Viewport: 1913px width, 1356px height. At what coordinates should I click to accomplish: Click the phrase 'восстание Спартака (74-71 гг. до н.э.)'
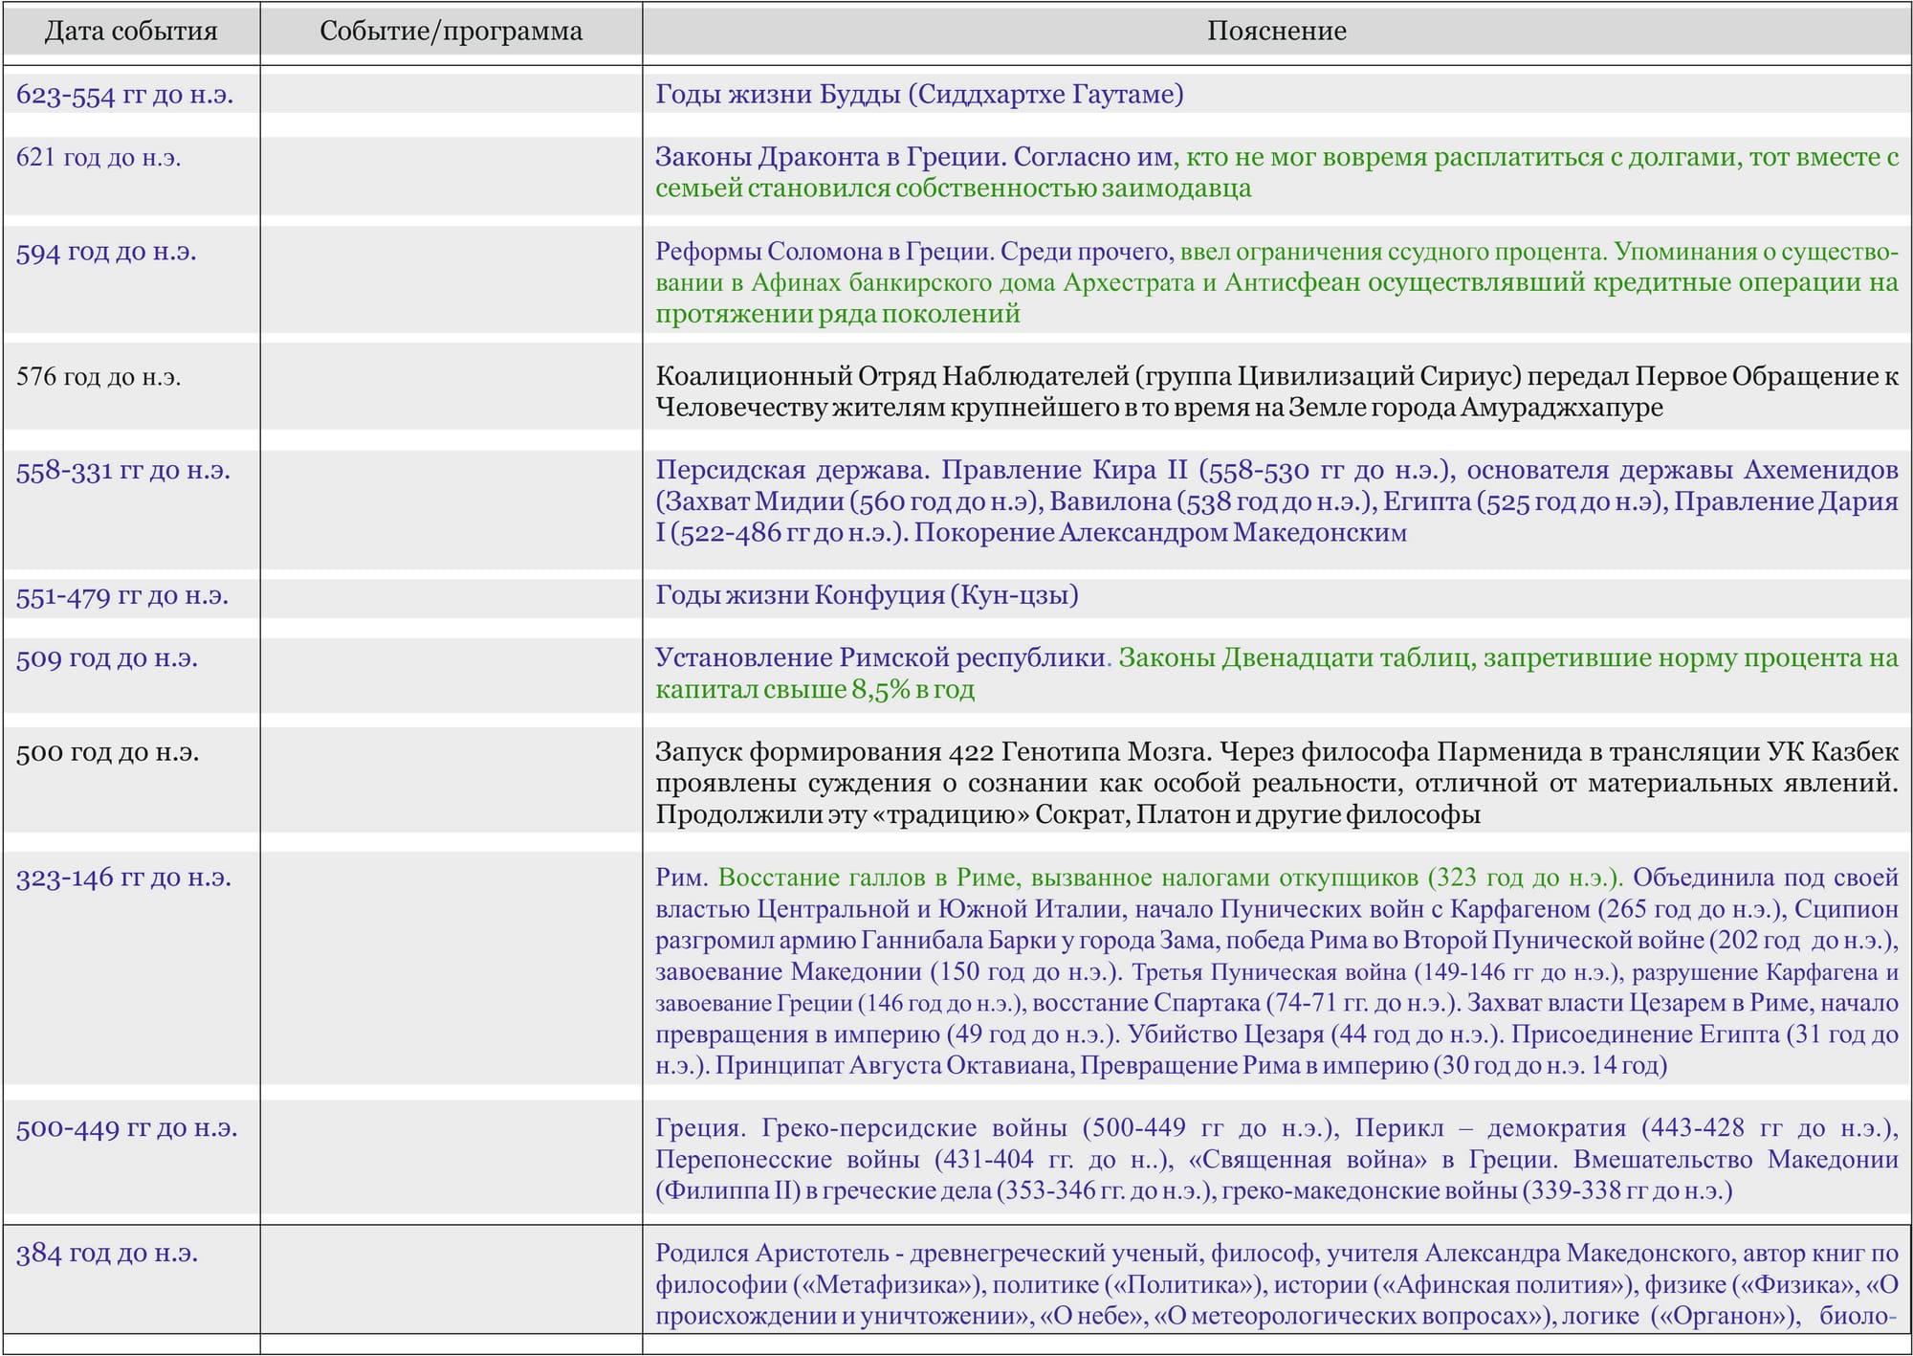coord(1246,1004)
